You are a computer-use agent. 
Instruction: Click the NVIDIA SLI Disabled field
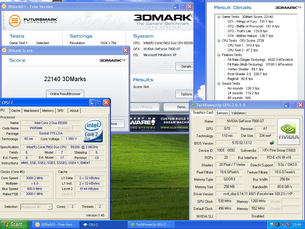258,216
